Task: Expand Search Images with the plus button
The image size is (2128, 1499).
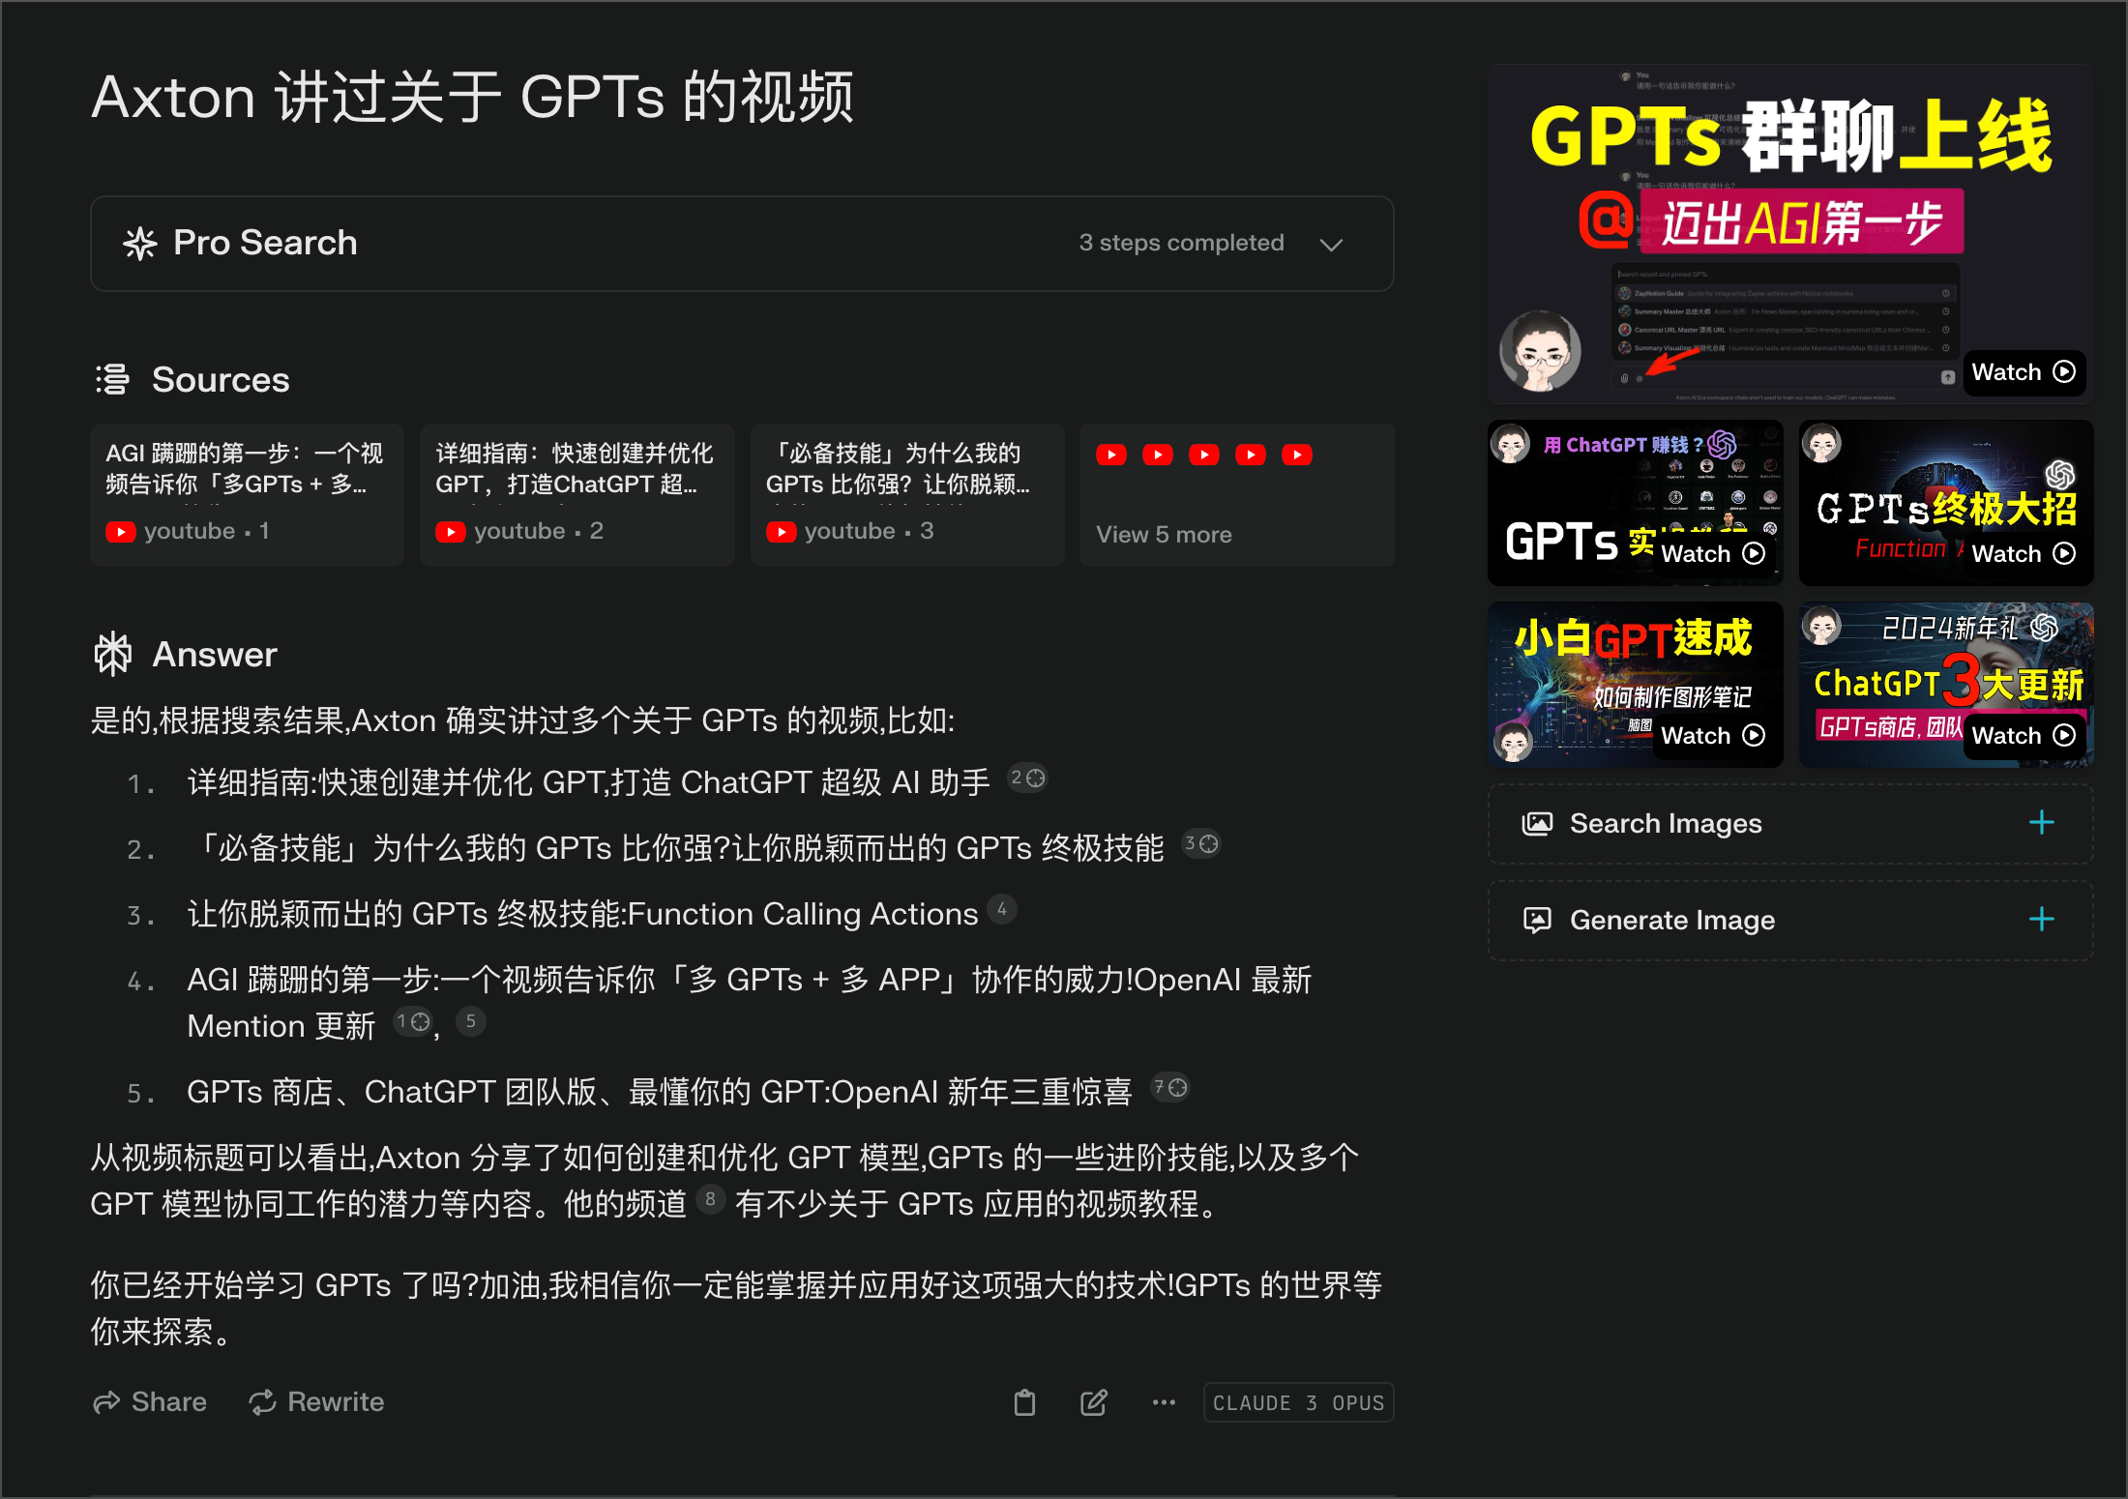Action: click(2041, 823)
